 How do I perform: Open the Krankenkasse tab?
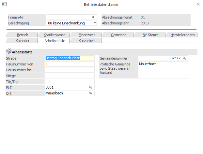point(54,35)
